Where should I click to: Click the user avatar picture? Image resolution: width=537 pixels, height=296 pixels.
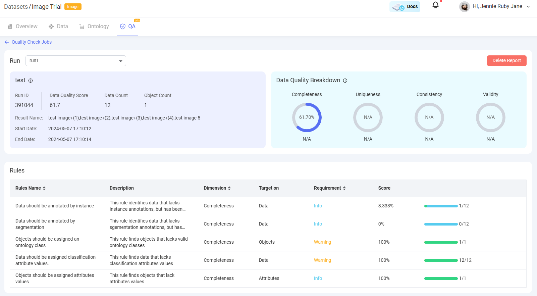[465, 6]
